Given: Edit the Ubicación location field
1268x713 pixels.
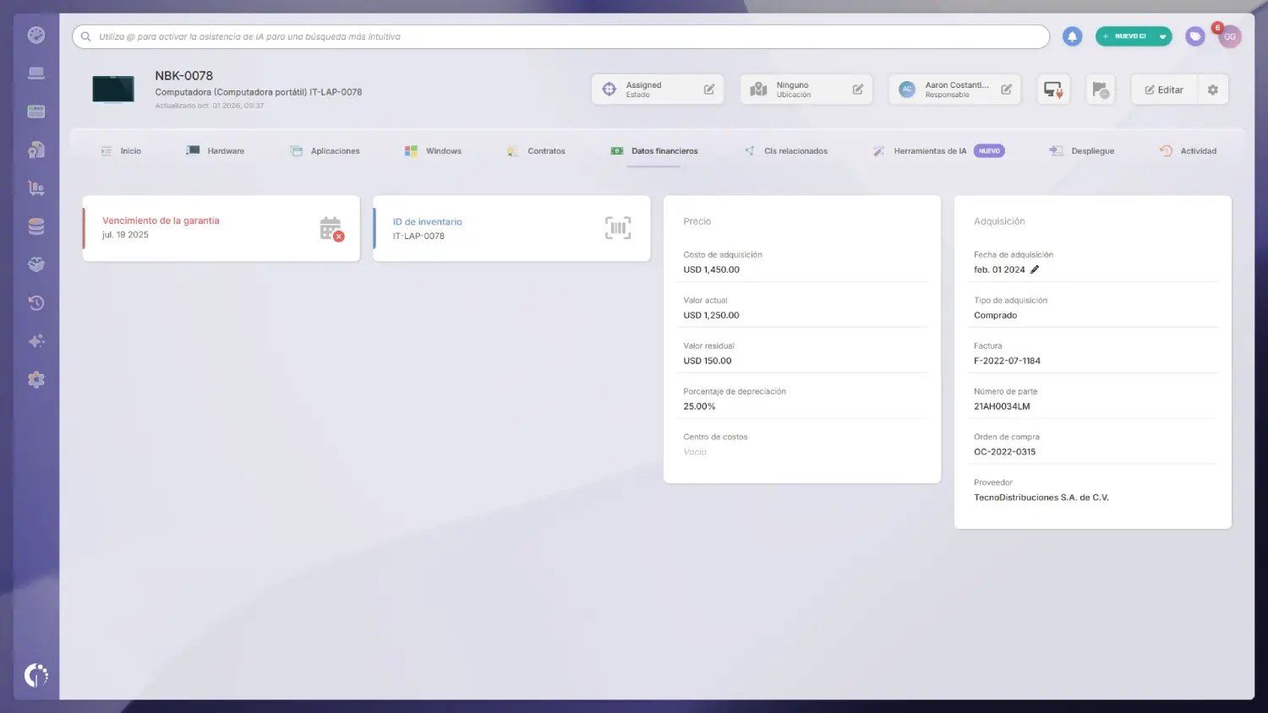Looking at the screenshot, I should click(858, 90).
